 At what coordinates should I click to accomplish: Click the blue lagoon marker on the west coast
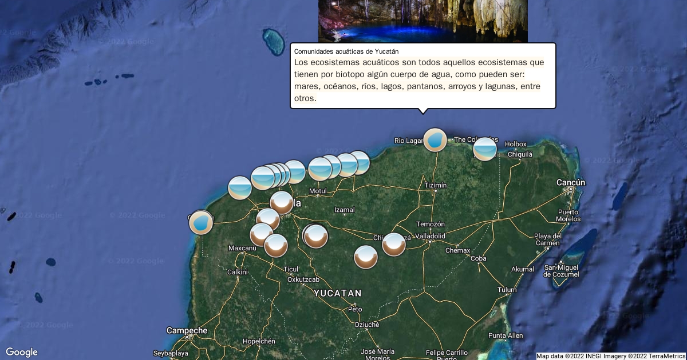click(201, 223)
